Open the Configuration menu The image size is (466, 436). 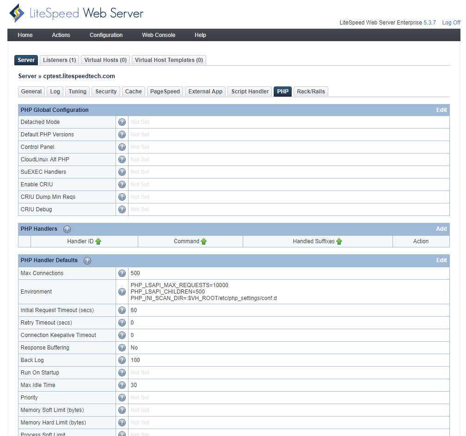point(106,35)
